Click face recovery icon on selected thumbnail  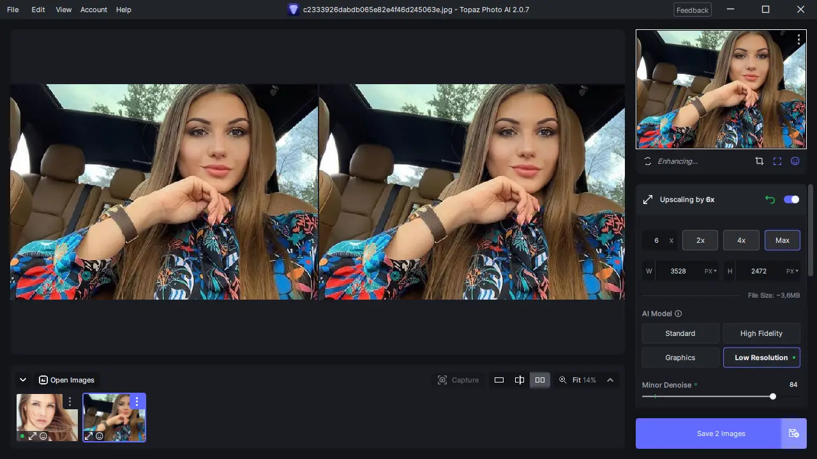click(x=100, y=436)
